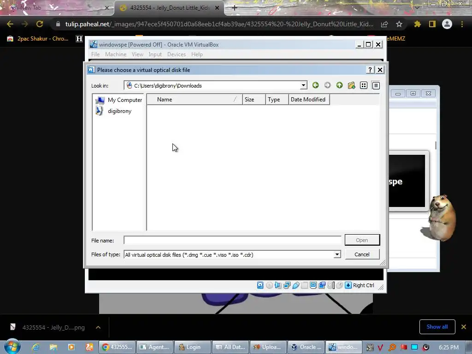Click the audio status bar icon
The width and height of the screenshot is (472, 354).
tap(278, 285)
